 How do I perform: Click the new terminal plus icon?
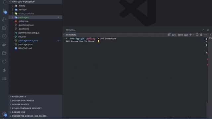190,35
